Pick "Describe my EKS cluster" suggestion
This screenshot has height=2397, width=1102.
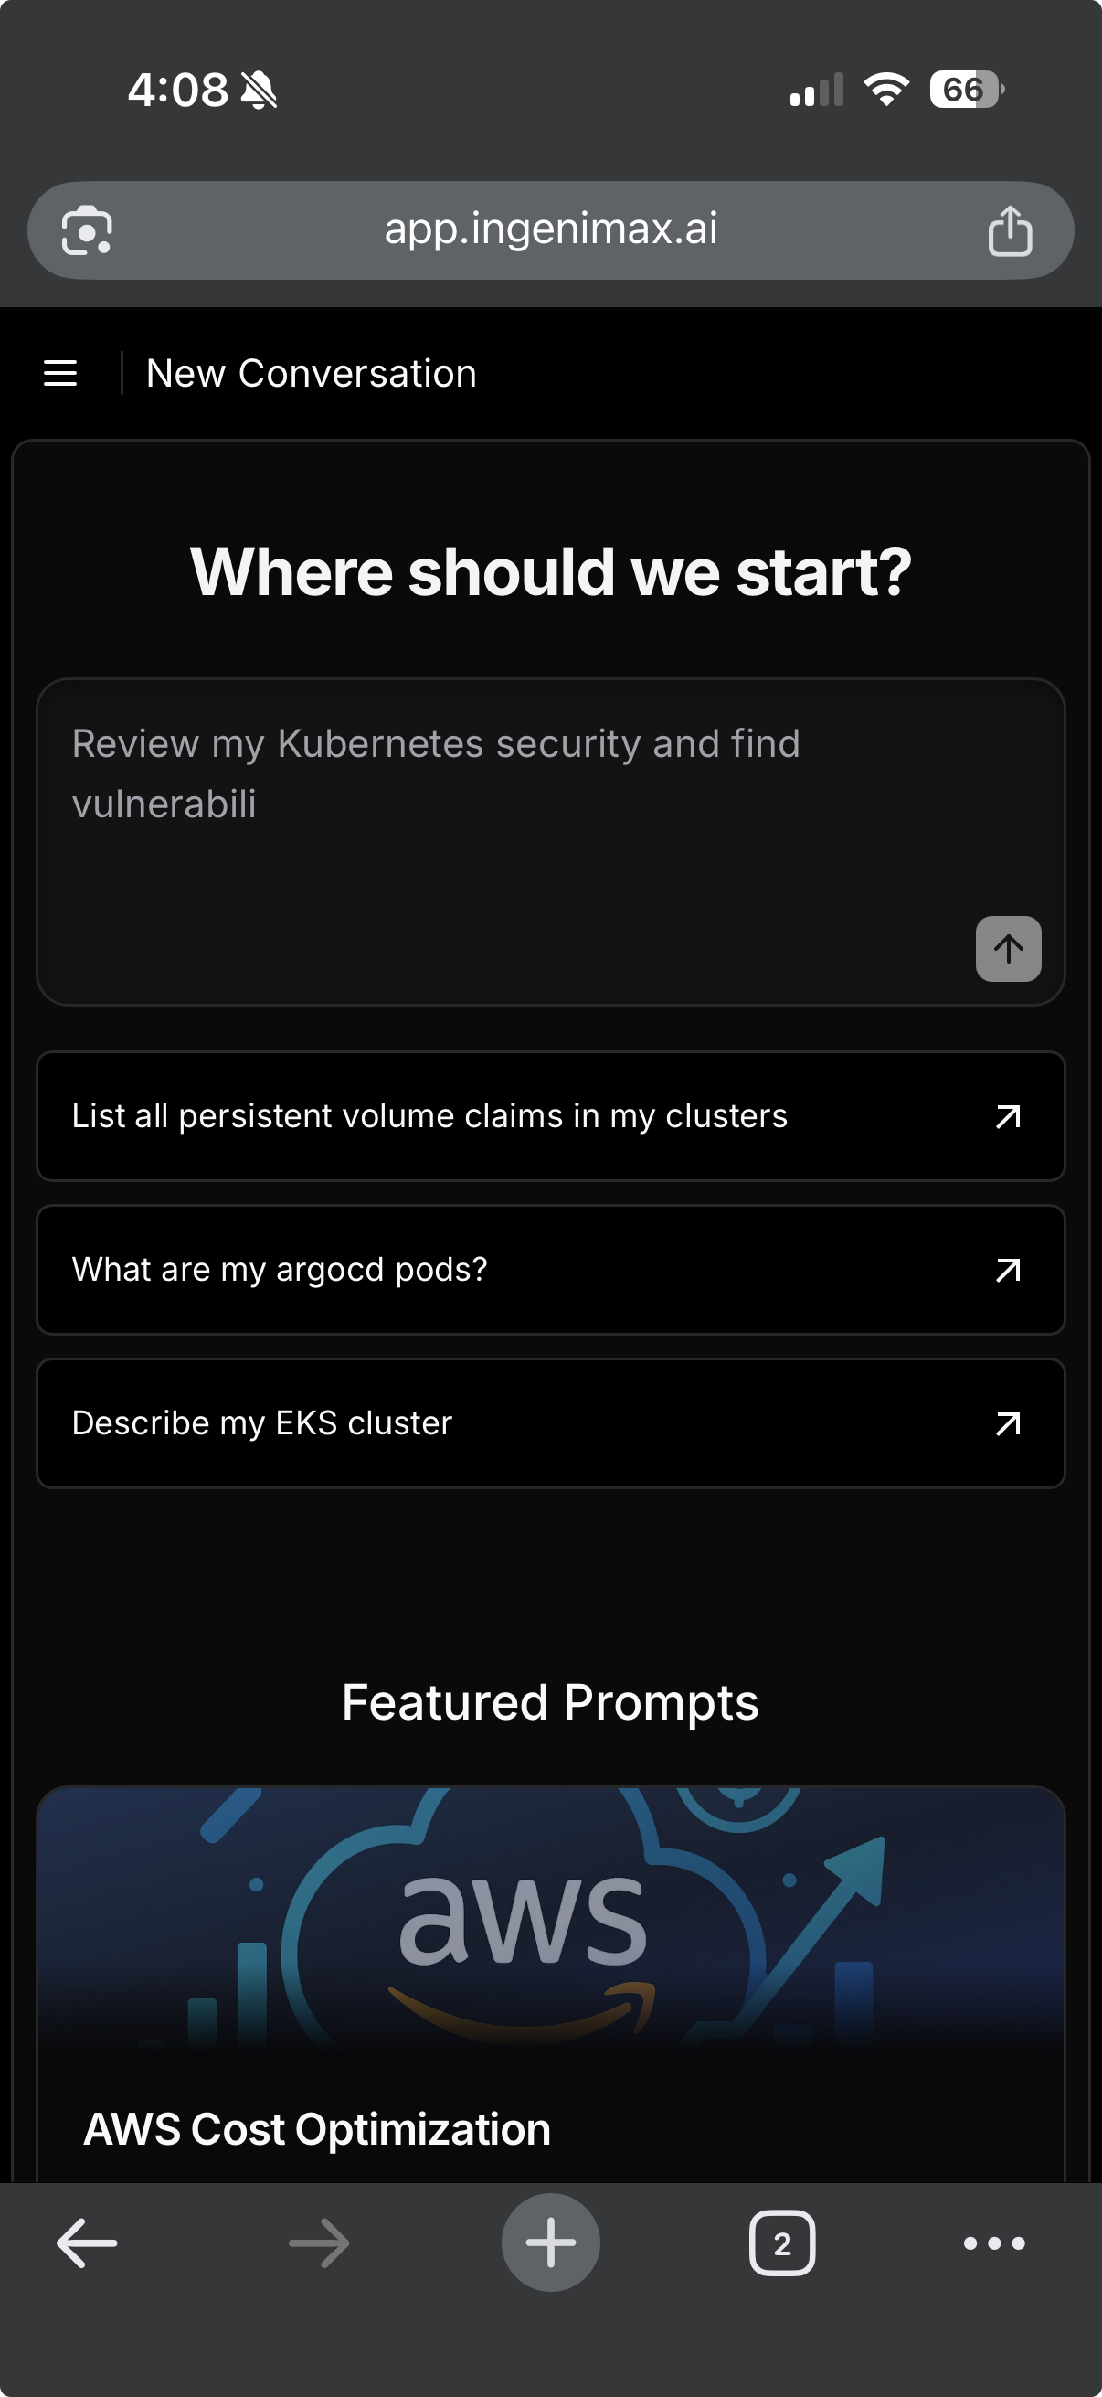click(262, 1422)
